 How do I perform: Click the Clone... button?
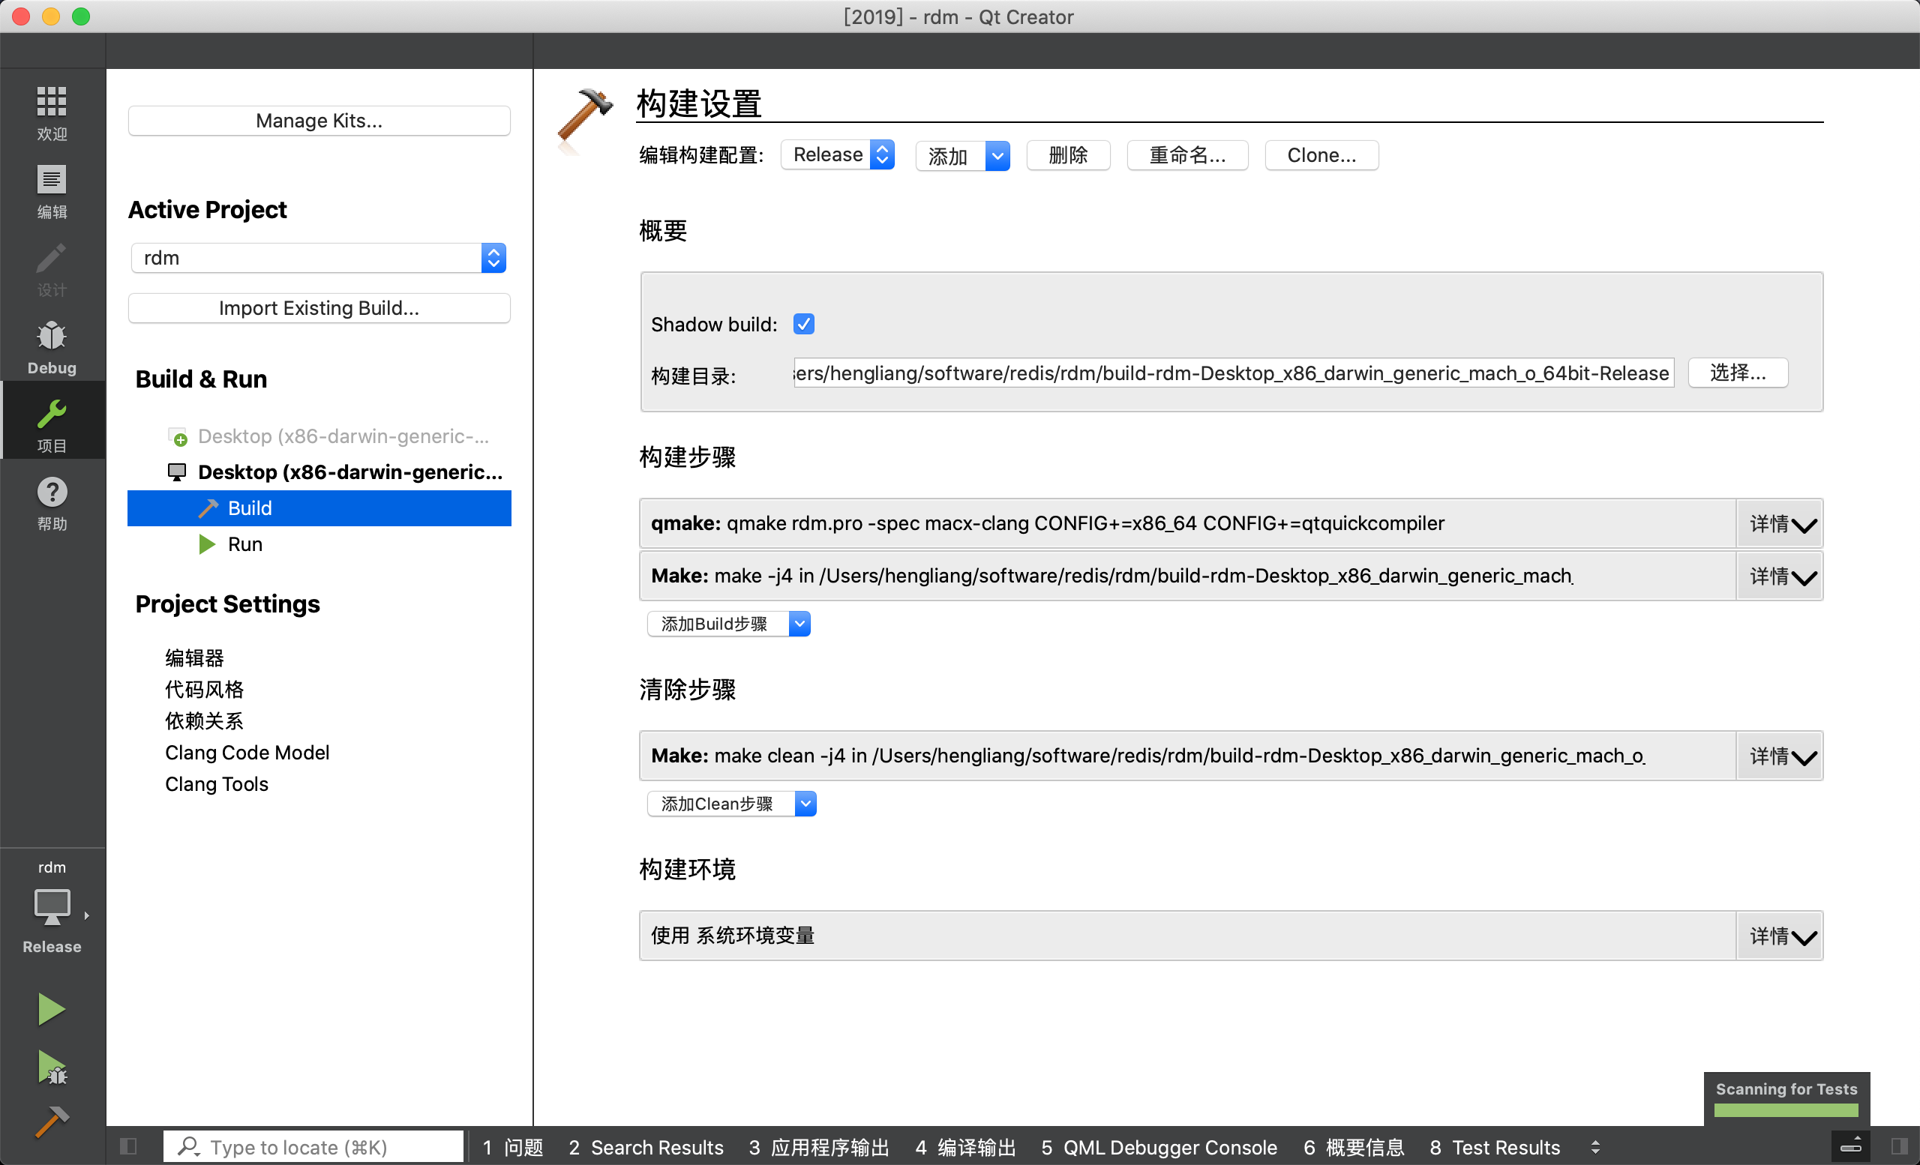[1321, 155]
